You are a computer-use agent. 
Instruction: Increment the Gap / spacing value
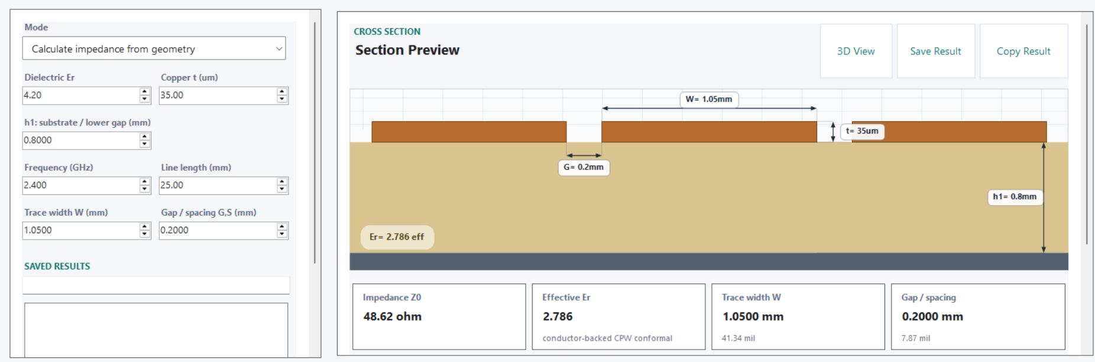tap(282, 227)
